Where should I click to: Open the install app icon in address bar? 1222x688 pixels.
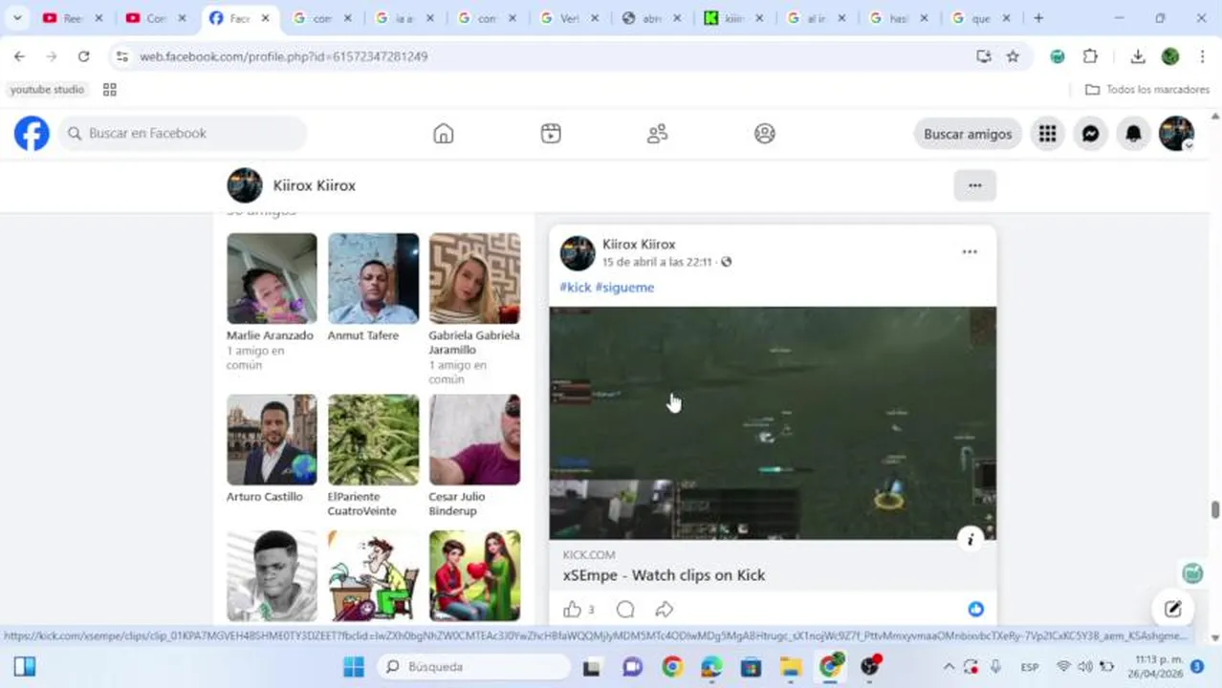[983, 56]
